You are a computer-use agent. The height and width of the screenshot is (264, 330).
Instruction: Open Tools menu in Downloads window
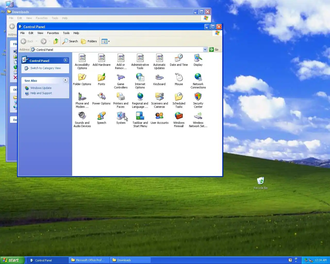click(x=55, y=18)
